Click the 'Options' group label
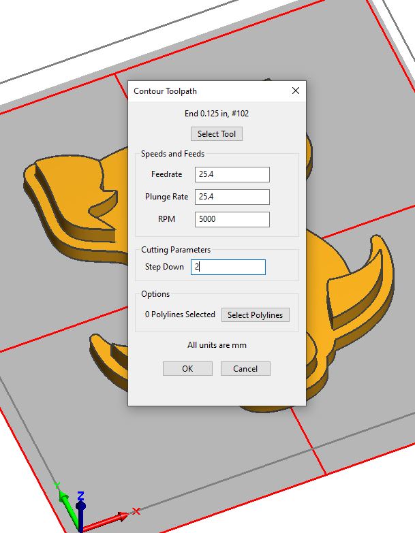415x533 pixels. (x=155, y=294)
